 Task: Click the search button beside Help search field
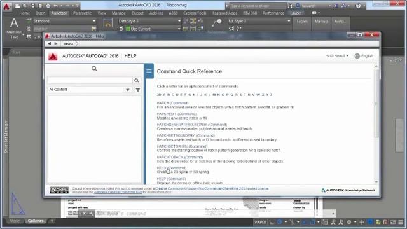[137, 81]
